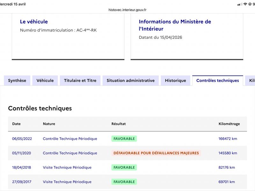The width and height of the screenshot is (255, 191).
Task: Click the DÉFAVORABLE POUR DÉFAILLANCES MAJEURES badge
Action: tap(156, 153)
